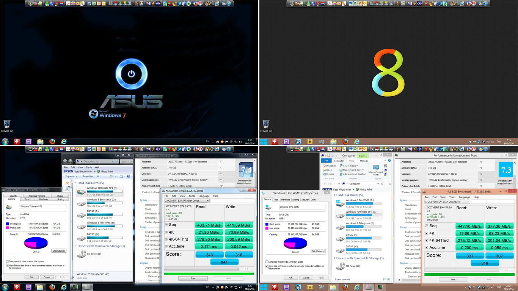Click the help icon on the Windows 8 explorer ribbon

pyautogui.click(x=390, y=161)
